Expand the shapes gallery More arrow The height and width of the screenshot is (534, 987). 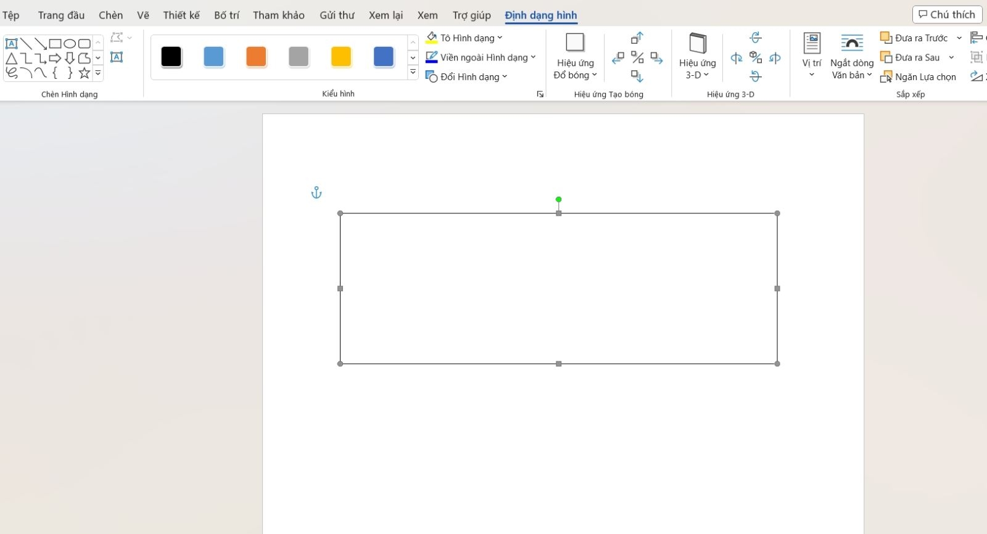click(98, 73)
